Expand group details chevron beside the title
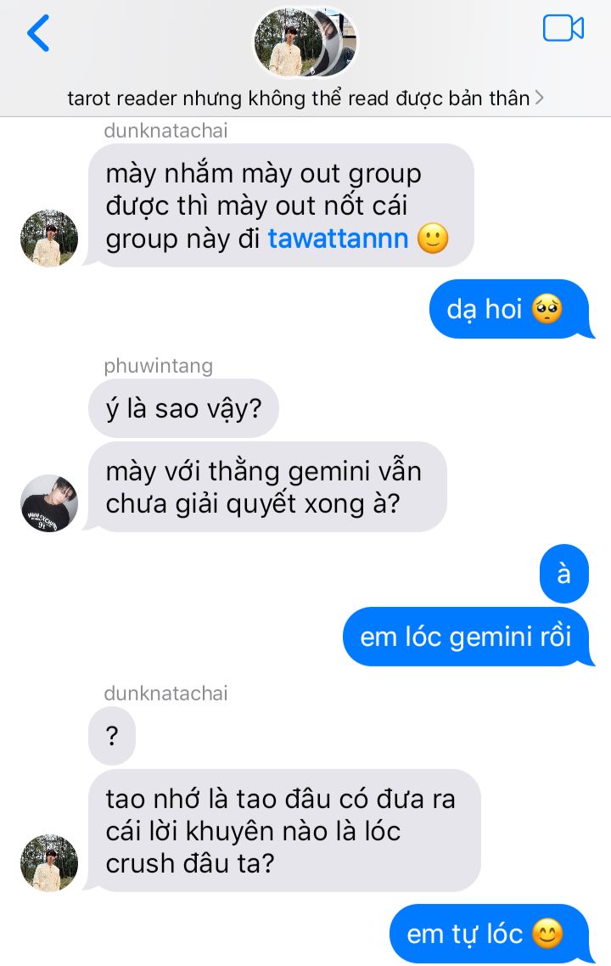 coord(539,98)
